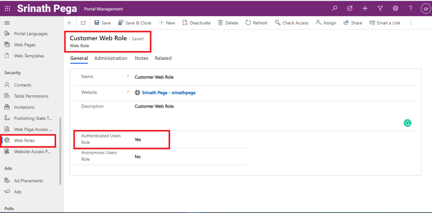Viewport: 432px width, 213px height.
Task: Click the left sidebar vertical scrollbar
Action: click(61, 151)
